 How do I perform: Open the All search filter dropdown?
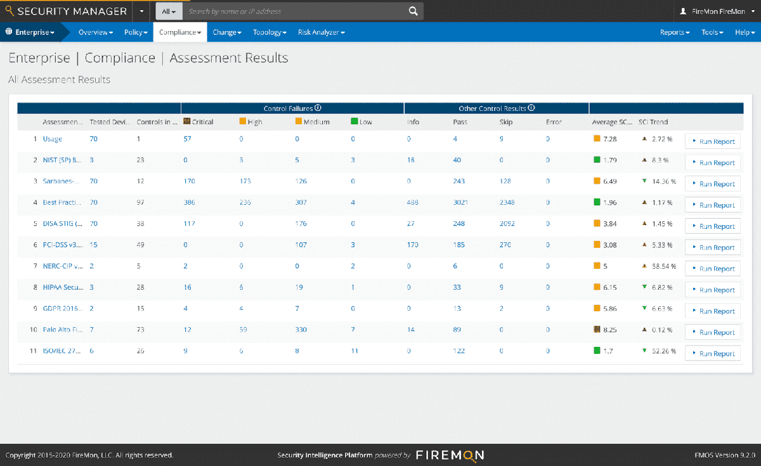[x=169, y=11]
